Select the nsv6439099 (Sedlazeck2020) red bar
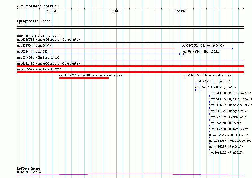Screen dimensions: 252x178 tap(130, 72)
